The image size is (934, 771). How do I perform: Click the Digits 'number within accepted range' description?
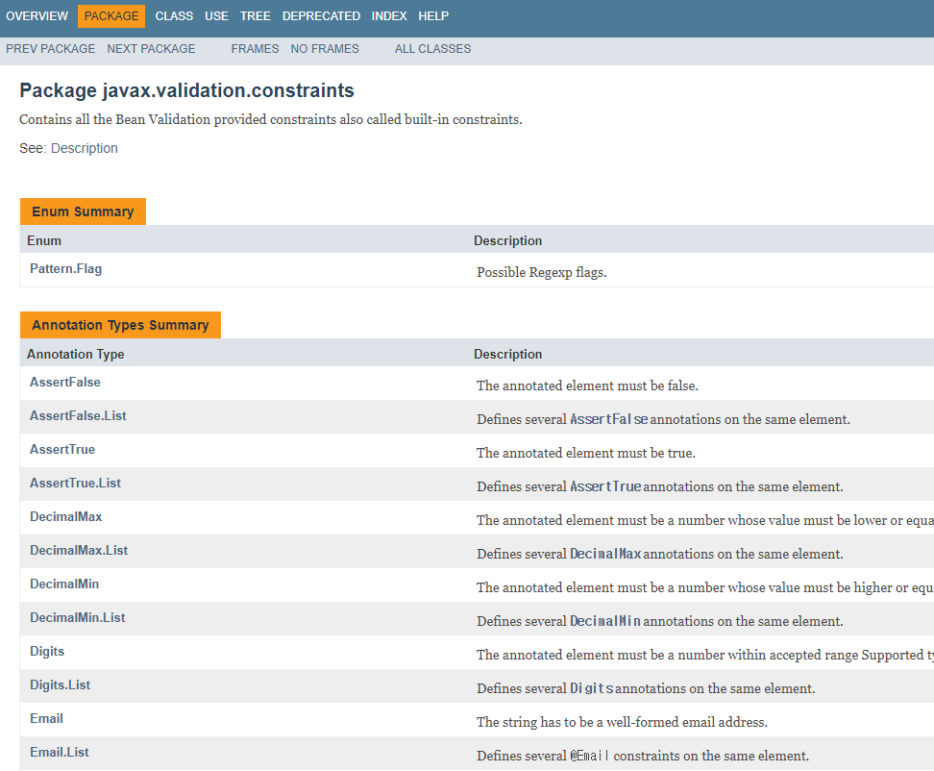(x=705, y=656)
